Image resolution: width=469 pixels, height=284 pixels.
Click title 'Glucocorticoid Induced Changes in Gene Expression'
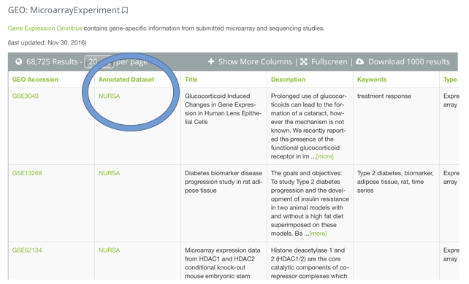[223, 109]
